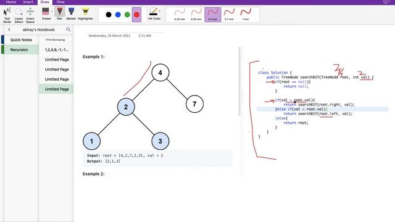Set pen thickness to 0.25 mm
Image resolution: width=395 pixels, height=222 pixels.
pyautogui.click(x=180, y=14)
